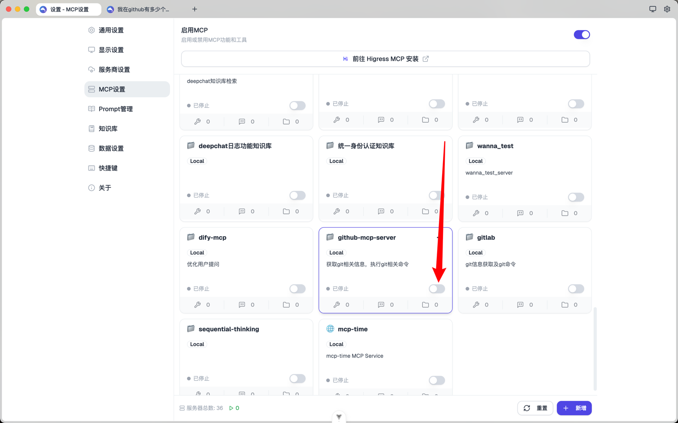Click the prompts chat icon on github-mcp-server card
Image resolution: width=678 pixels, height=423 pixels.
click(x=381, y=305)
